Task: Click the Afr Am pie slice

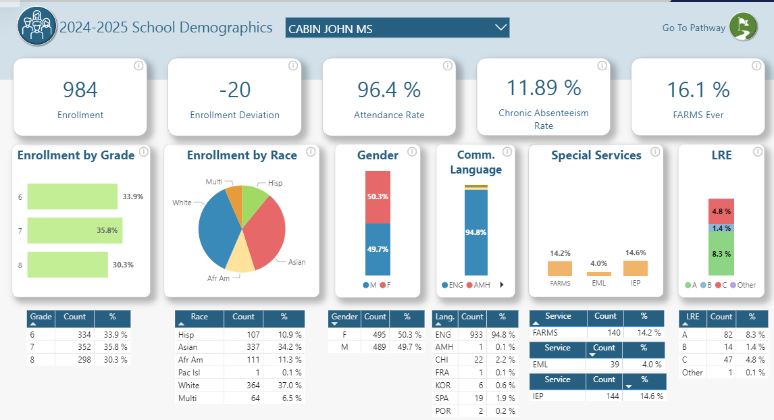Action: click(241, 256)
